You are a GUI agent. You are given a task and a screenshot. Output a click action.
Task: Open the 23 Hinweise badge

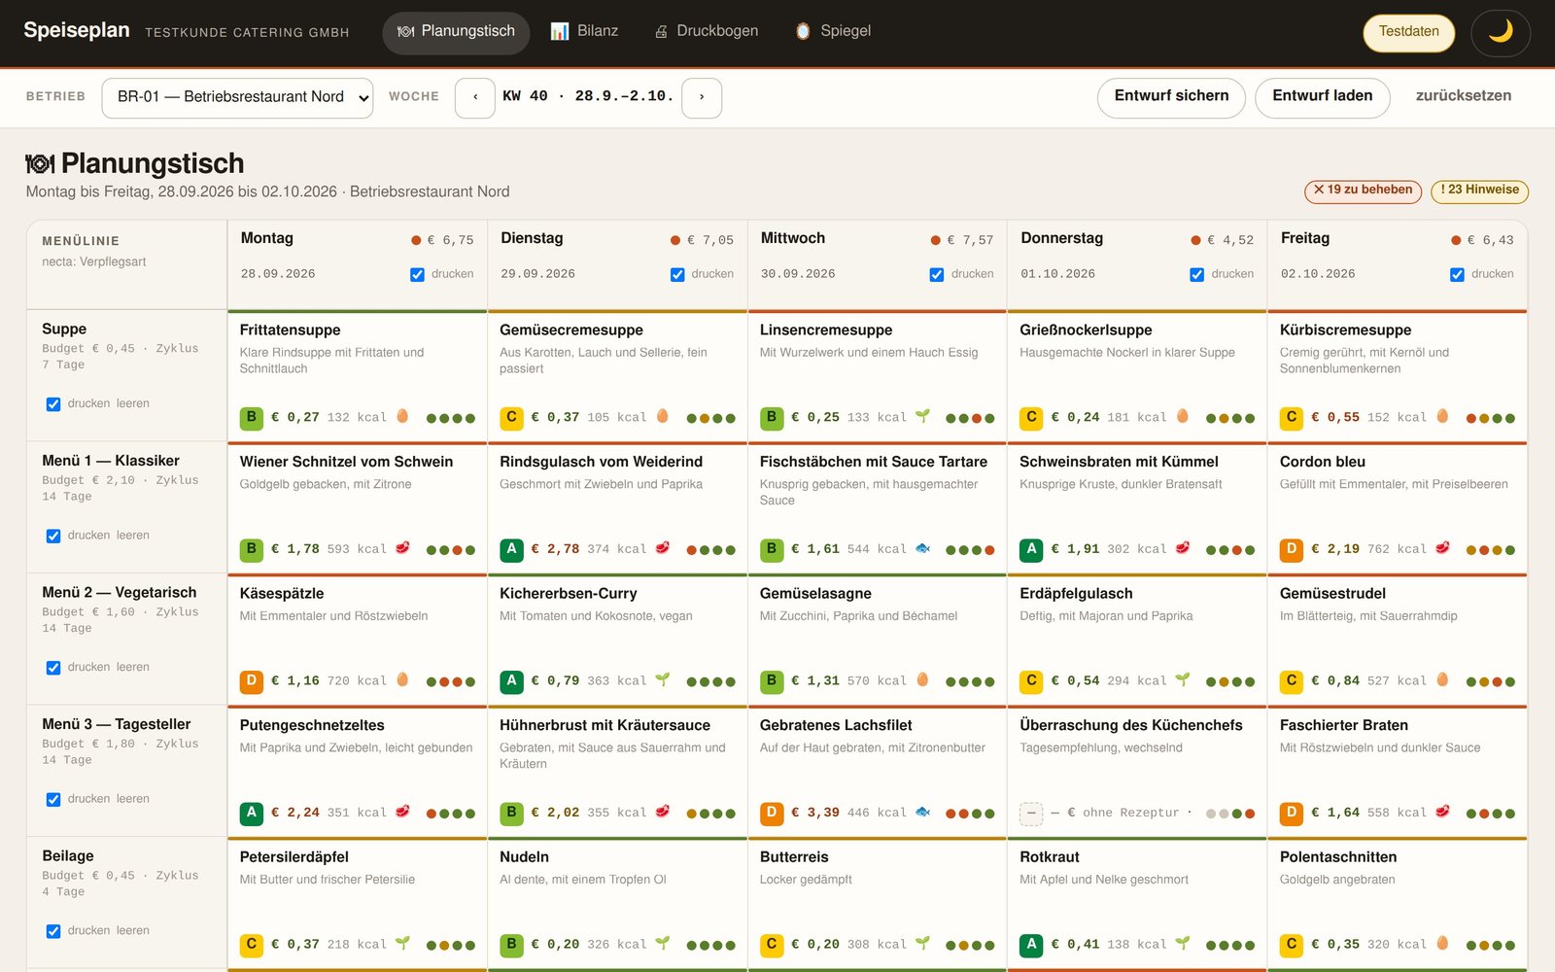point(1479,191)
